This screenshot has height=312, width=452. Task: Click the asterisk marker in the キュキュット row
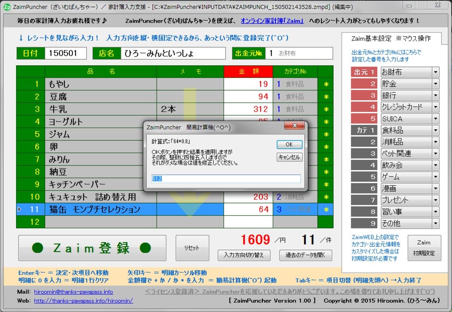click(x=326, y=197)
